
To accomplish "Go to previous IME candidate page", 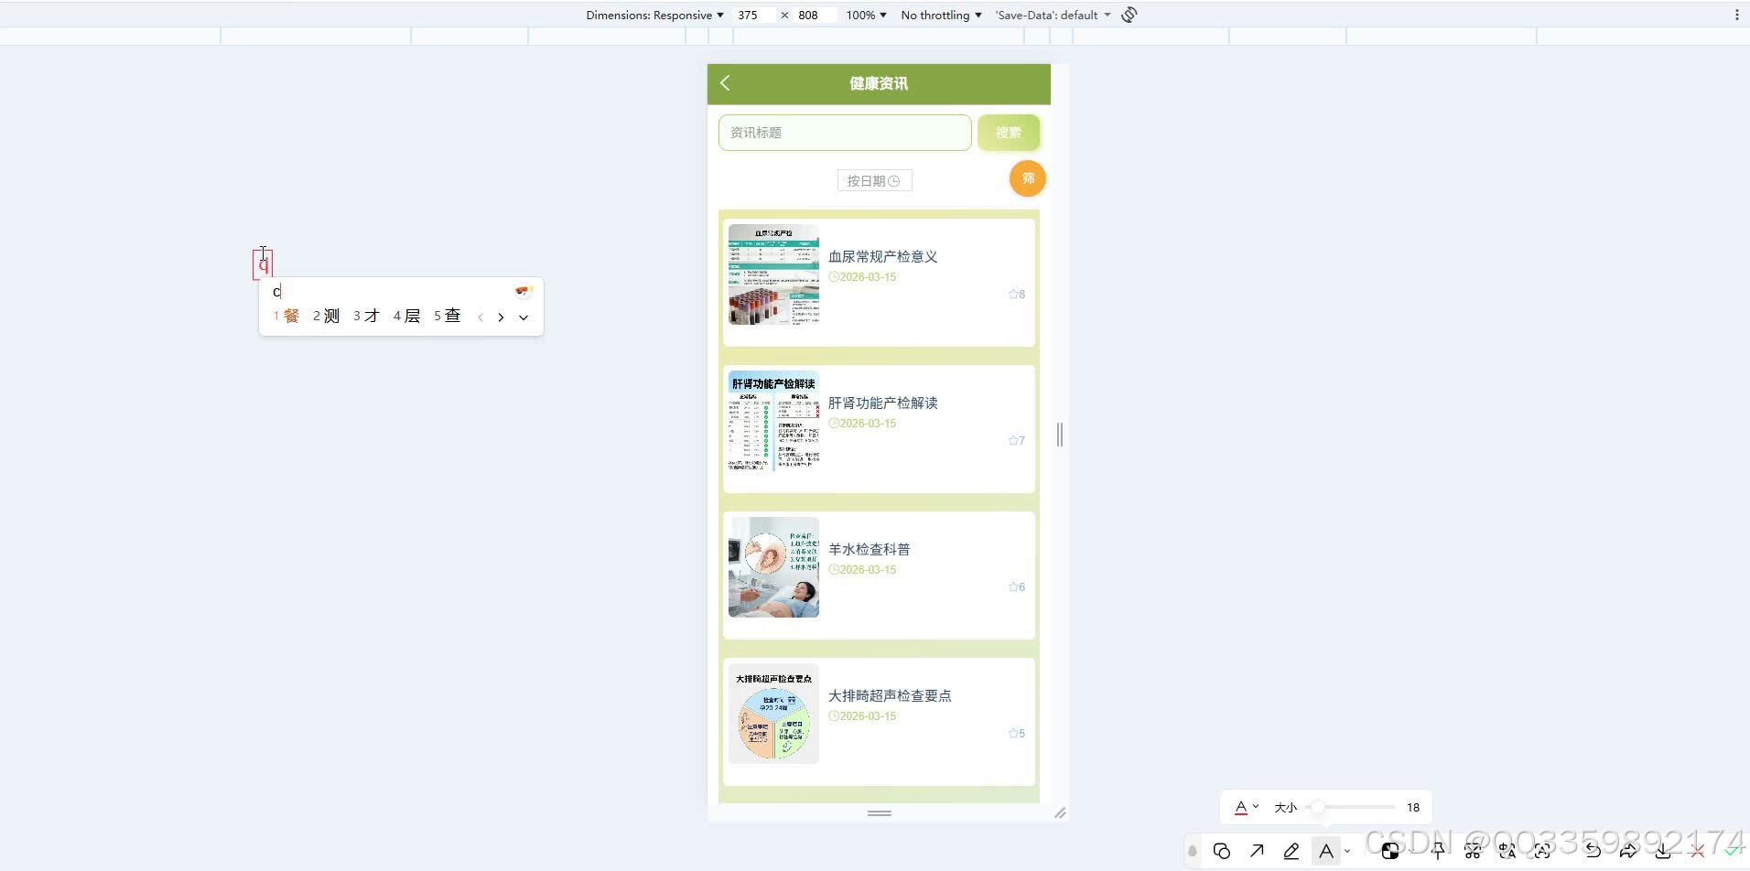I will (481, 317).
